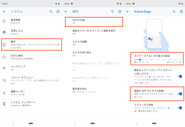Tap home pill under 操作 screen
The height and width of the screenshot is (127, 185).
pyautogui.click(x=92, y=123)
